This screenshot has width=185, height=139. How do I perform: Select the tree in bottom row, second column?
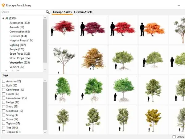pos(93,120)
